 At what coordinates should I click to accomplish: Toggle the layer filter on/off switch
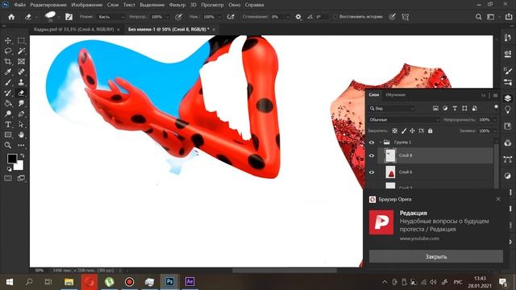(x=496, y=107)
